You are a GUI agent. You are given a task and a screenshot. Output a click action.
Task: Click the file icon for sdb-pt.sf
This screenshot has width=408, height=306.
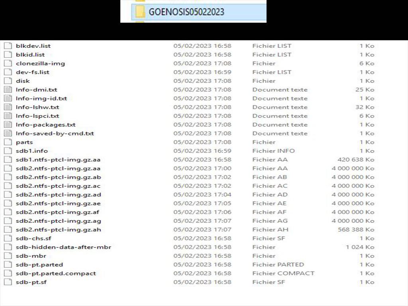pyautogui.click(x=8, y=282)
